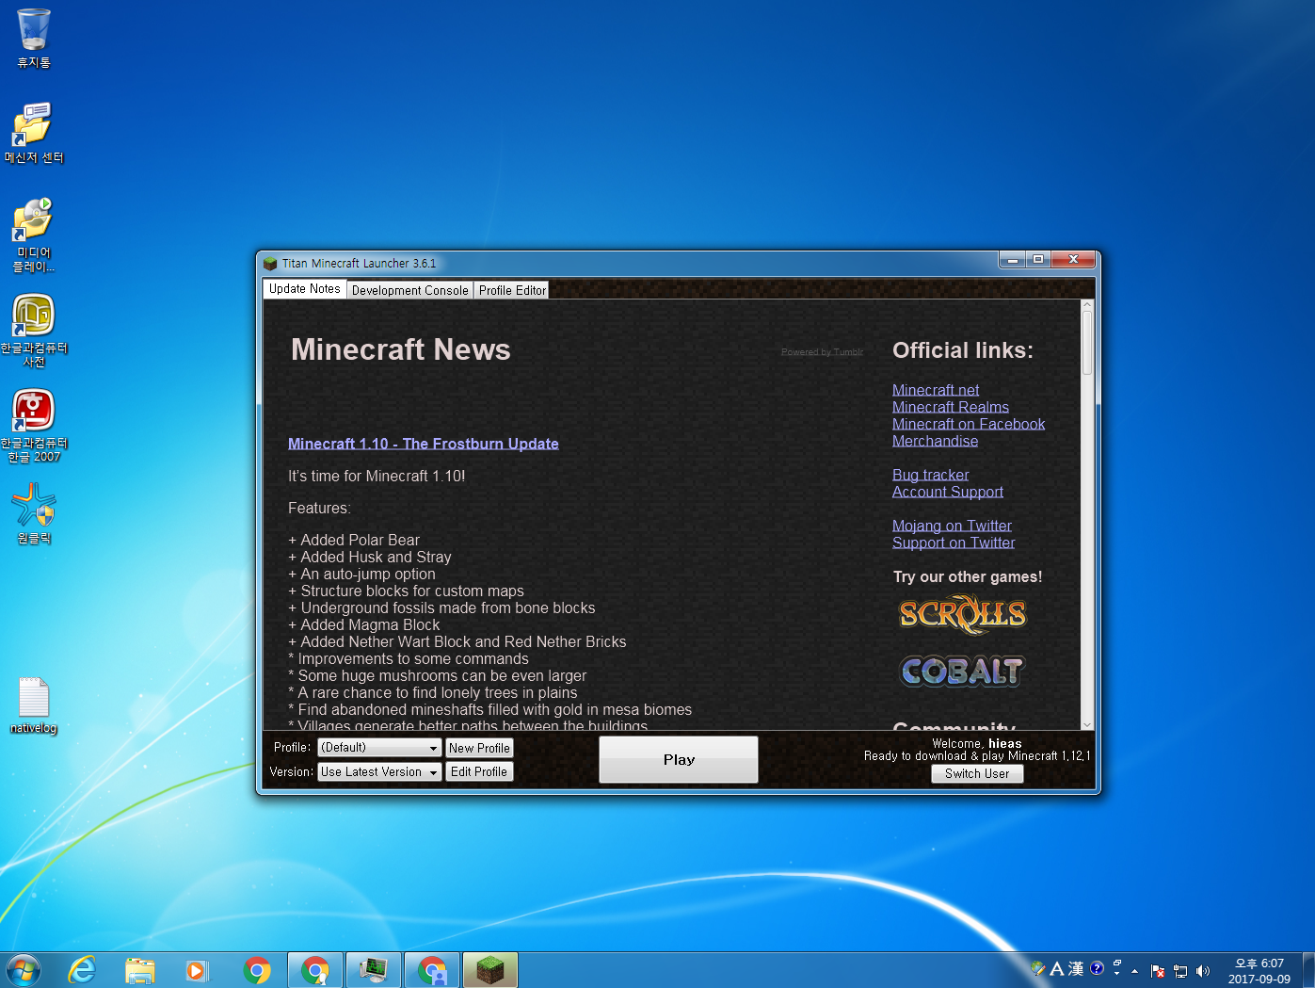Open the Support on Twitter link
This screenshot has height=988, width=1315.
[x=954, y=543]
